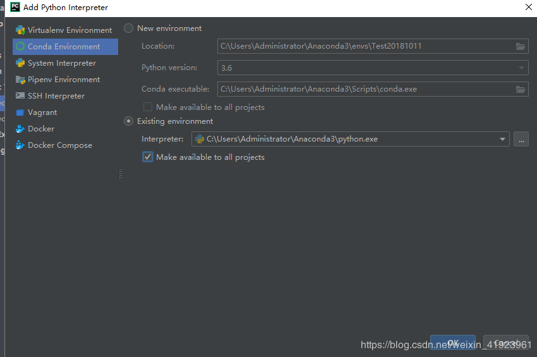The height and width of the screenshot is (357, 537).
Task: Select Docker interpreter type
Action: [x=66, y=129]
